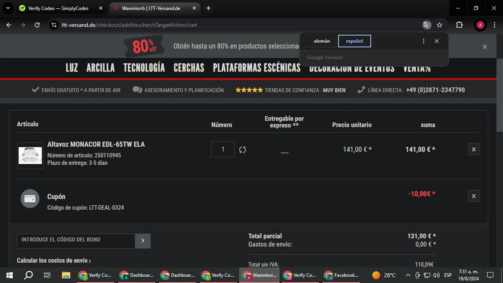503x283 pixels.
Task: Reload the current page
Action: (x=37, y=25)
